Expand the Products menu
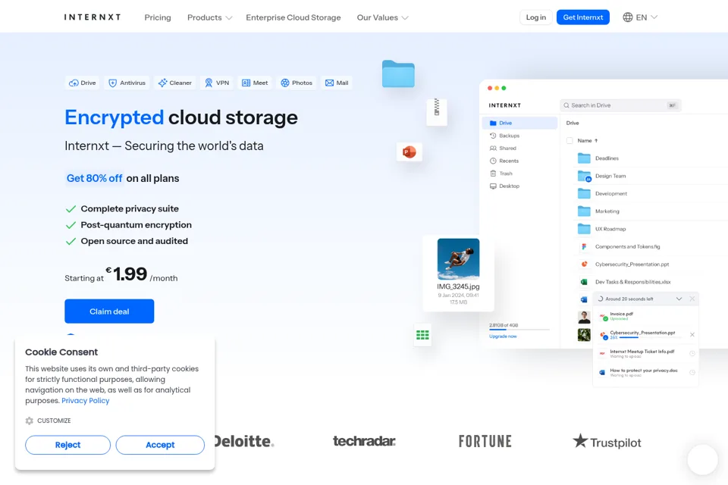 coord(209,17)
